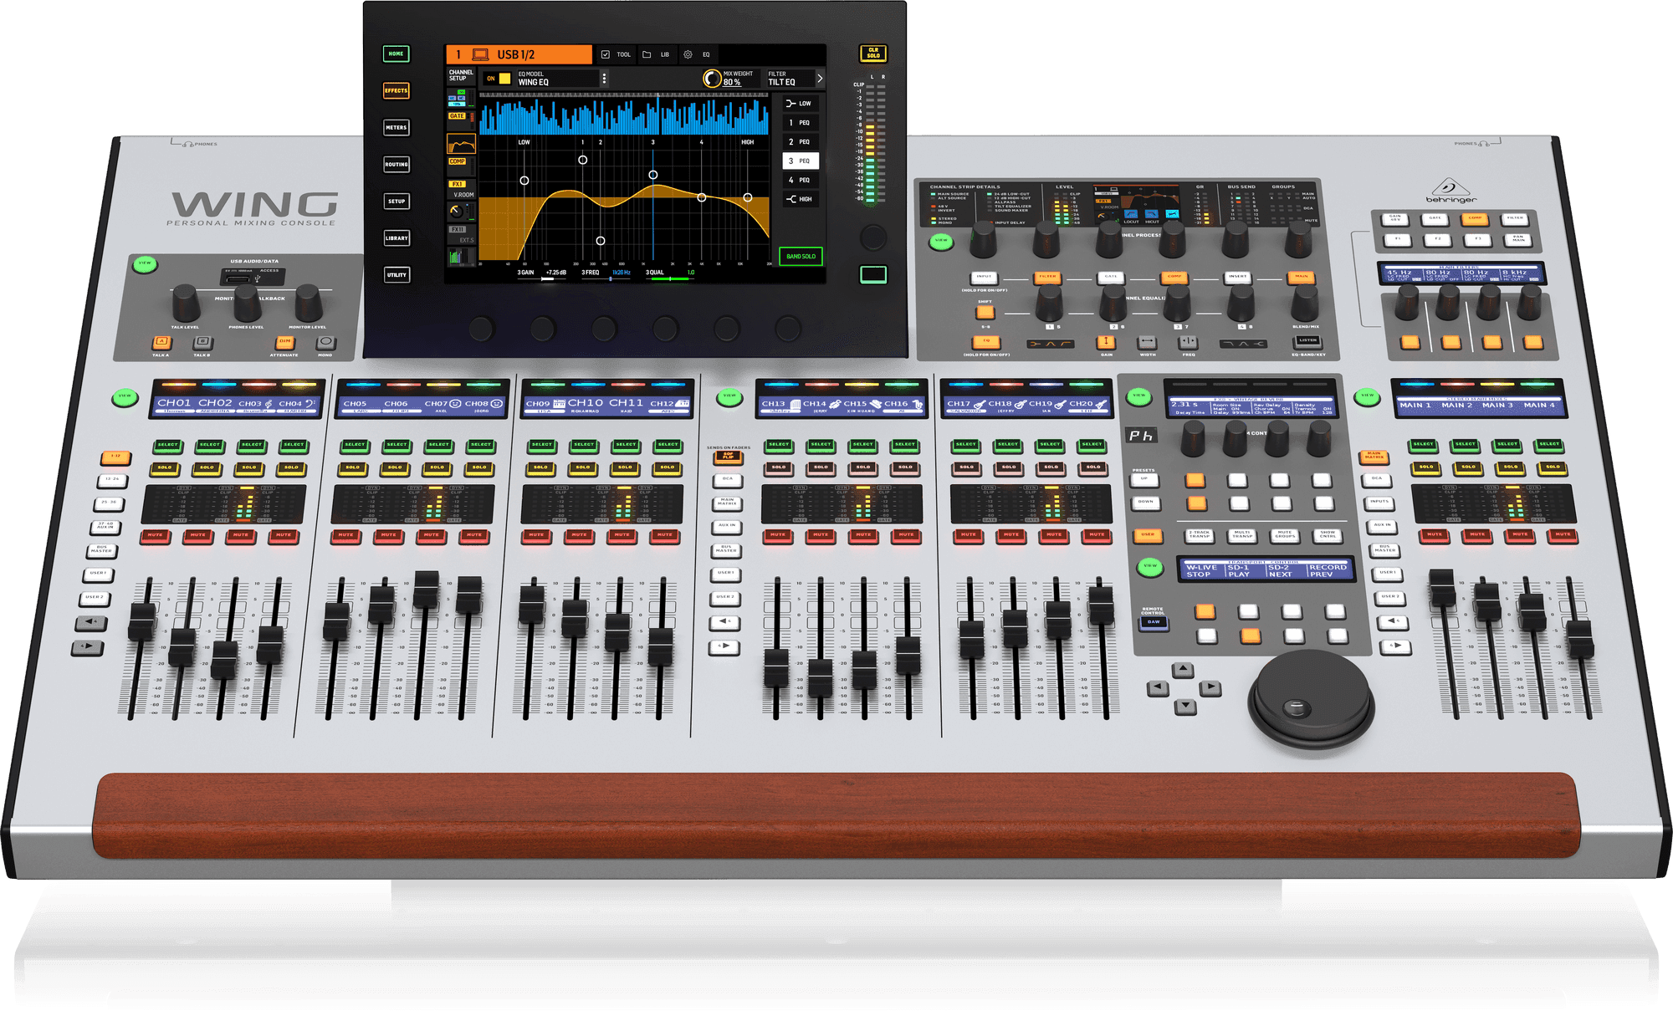Open the EQ gear settings icon

click(x=688, y=54)
